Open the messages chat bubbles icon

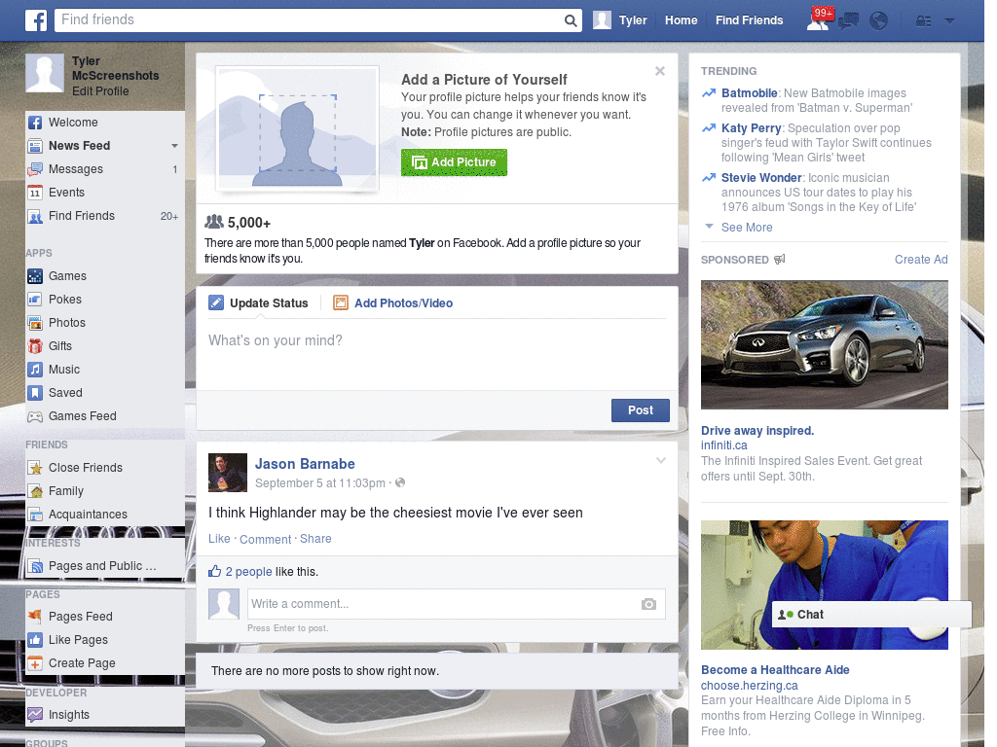[849, 21]
